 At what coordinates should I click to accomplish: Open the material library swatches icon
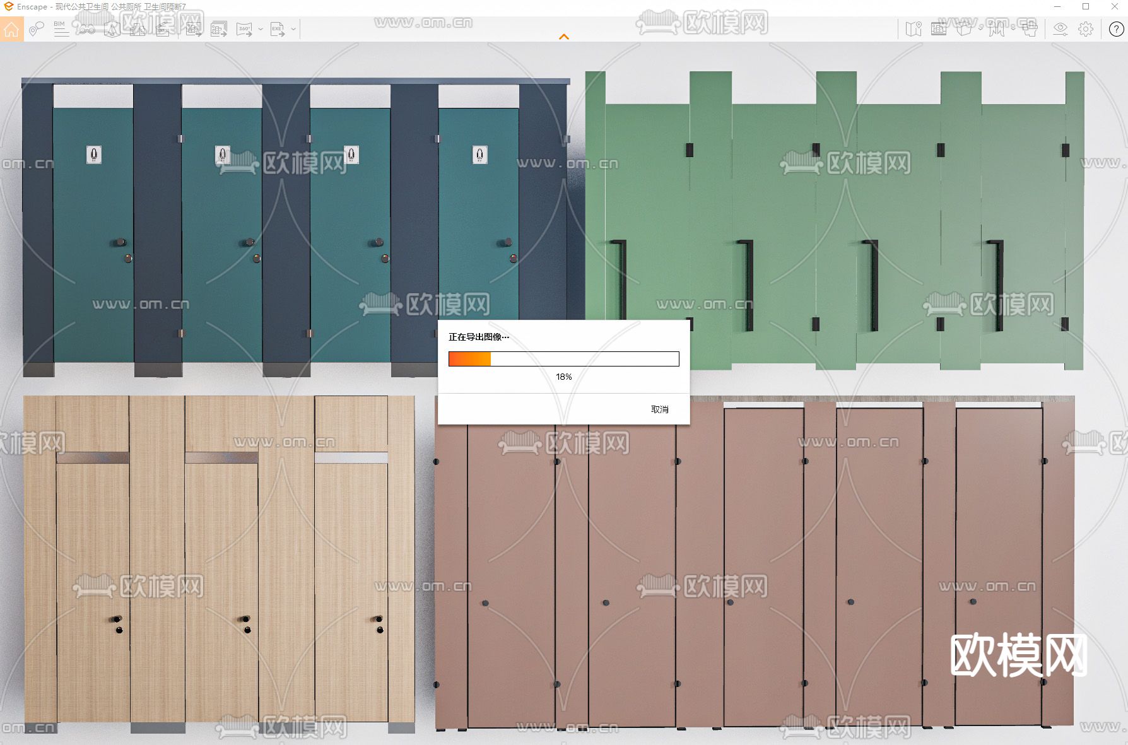[997, 29]
